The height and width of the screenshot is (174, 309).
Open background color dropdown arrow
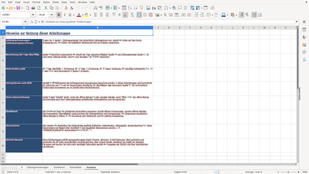[90, 15]
